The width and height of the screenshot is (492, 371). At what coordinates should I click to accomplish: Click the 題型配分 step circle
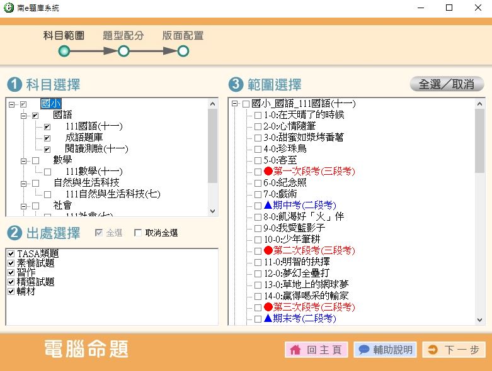click(x=123, y=52)
